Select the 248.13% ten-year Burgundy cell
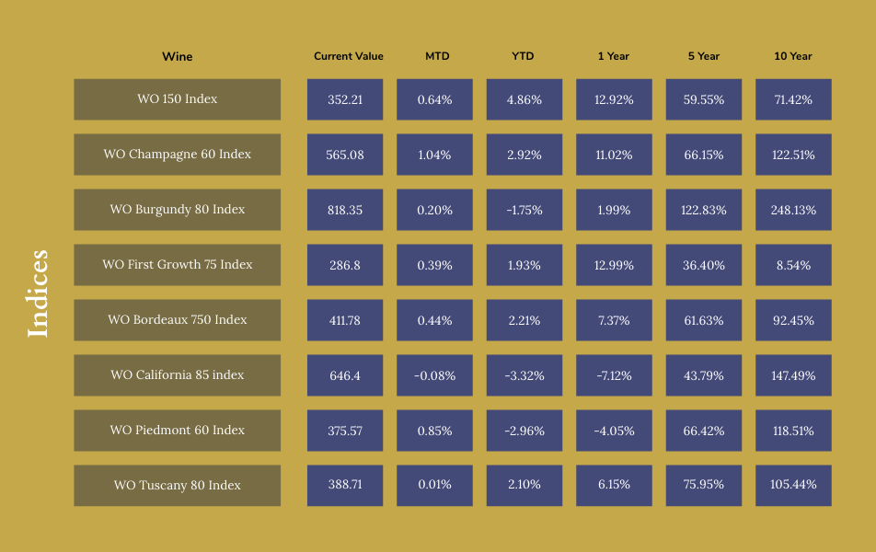Viewport: 876px width, 552px height. point(793,210)
